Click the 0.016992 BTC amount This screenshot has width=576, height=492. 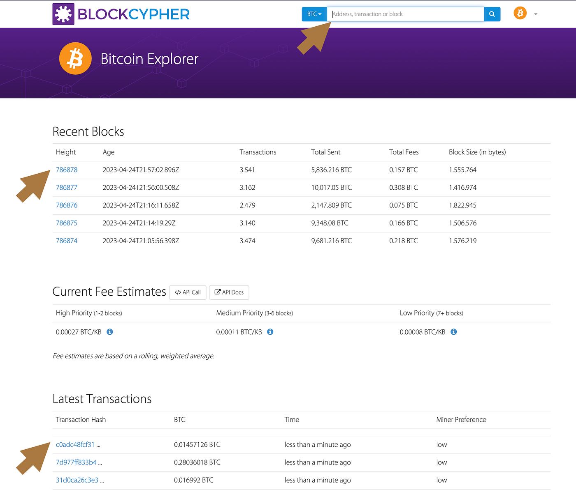[x=194, y=480]
